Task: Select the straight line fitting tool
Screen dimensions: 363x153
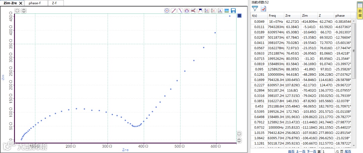Action: pyautogui.click(x=173, y=10)
